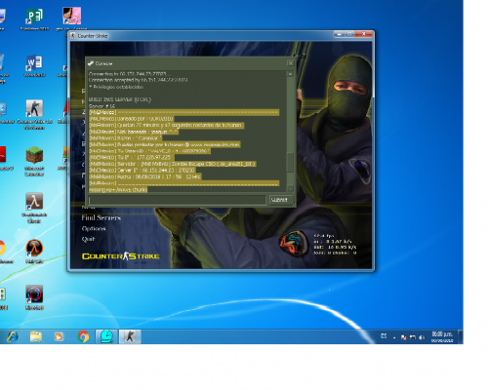Launch Counter-Strike 1.6 desktop shortcut

34,114
